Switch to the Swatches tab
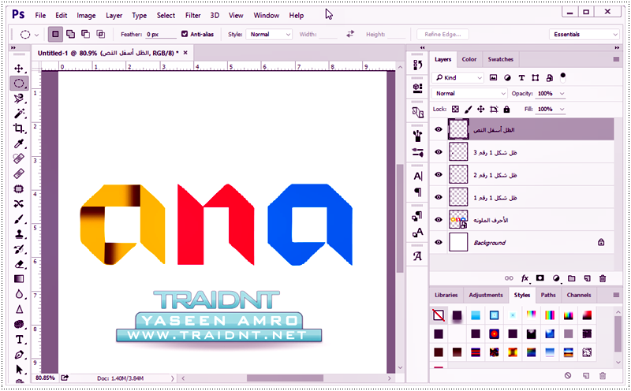 (x=501, y=59)
